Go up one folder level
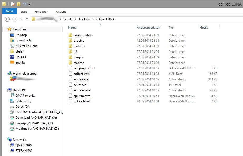This screenshot has height=156, width=243. tap(27, 19)
